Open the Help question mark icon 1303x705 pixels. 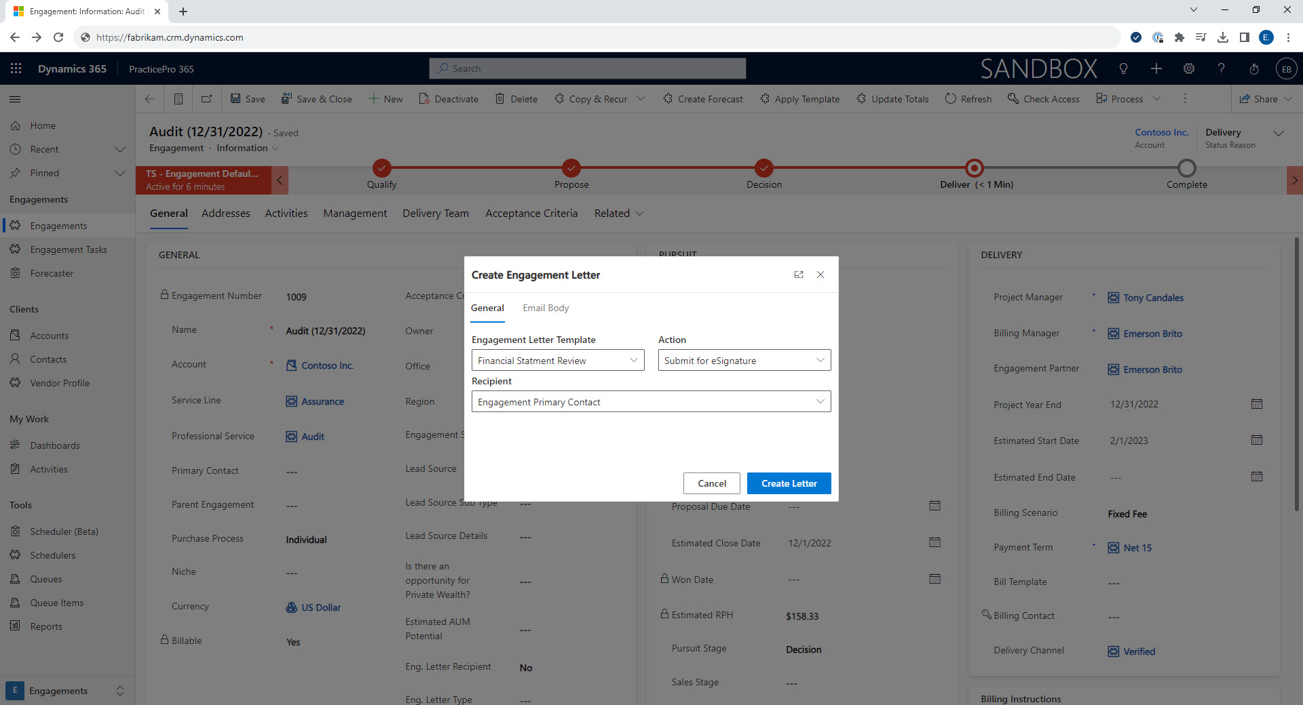tap(1221, 68)
